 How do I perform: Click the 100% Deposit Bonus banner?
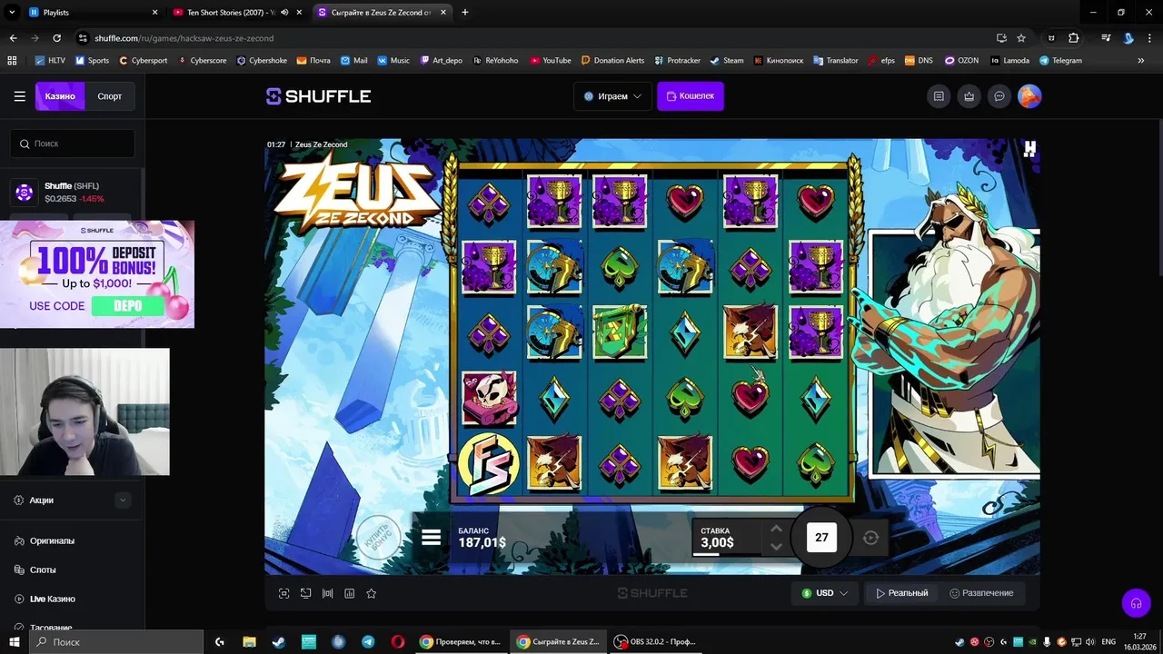[97, 273]
